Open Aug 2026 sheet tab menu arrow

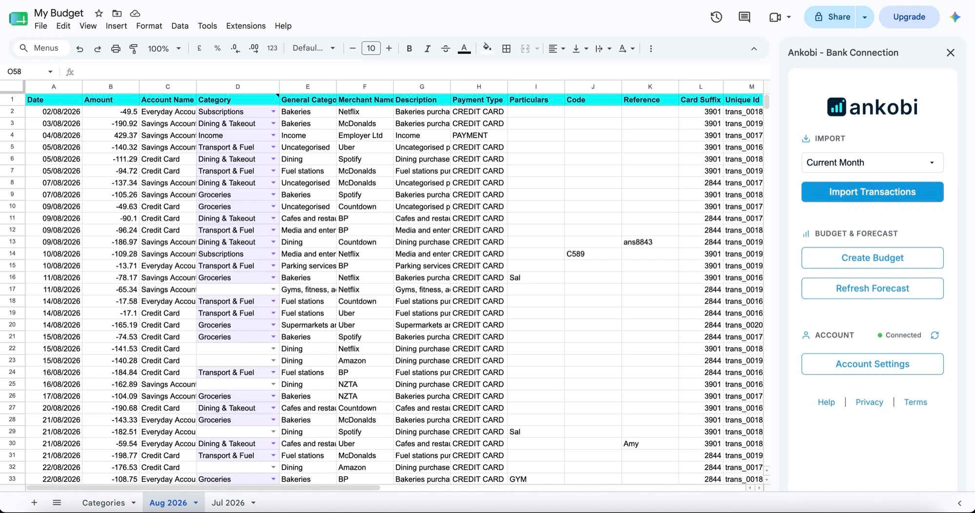coord(196,503)
